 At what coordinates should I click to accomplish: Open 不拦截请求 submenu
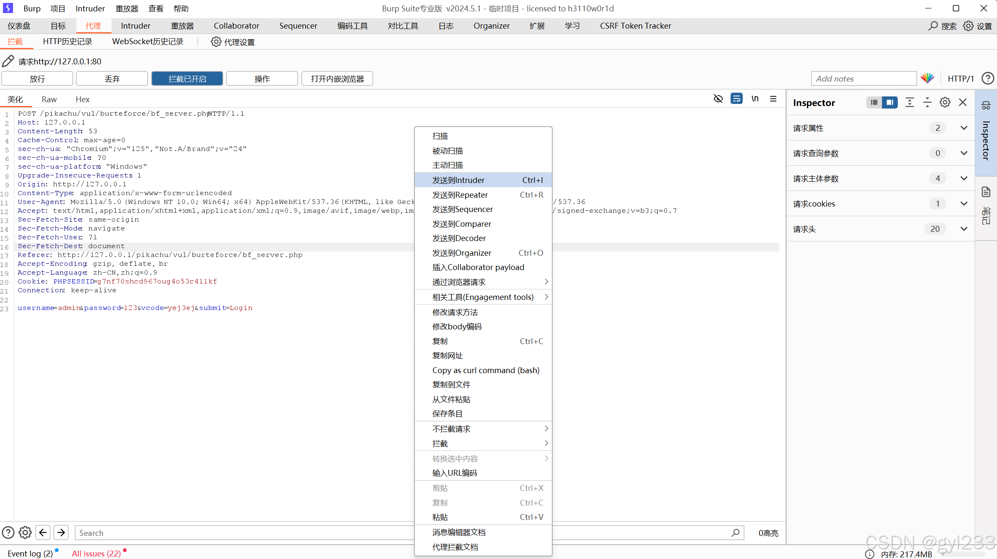(x=483, y=429)
